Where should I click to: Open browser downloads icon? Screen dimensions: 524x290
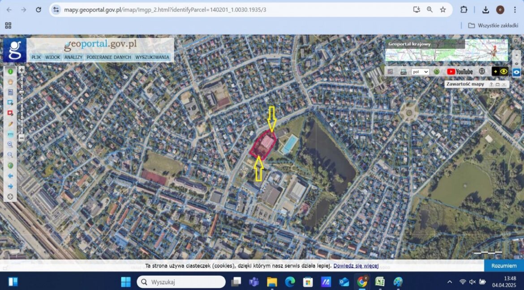pos(485,10)
